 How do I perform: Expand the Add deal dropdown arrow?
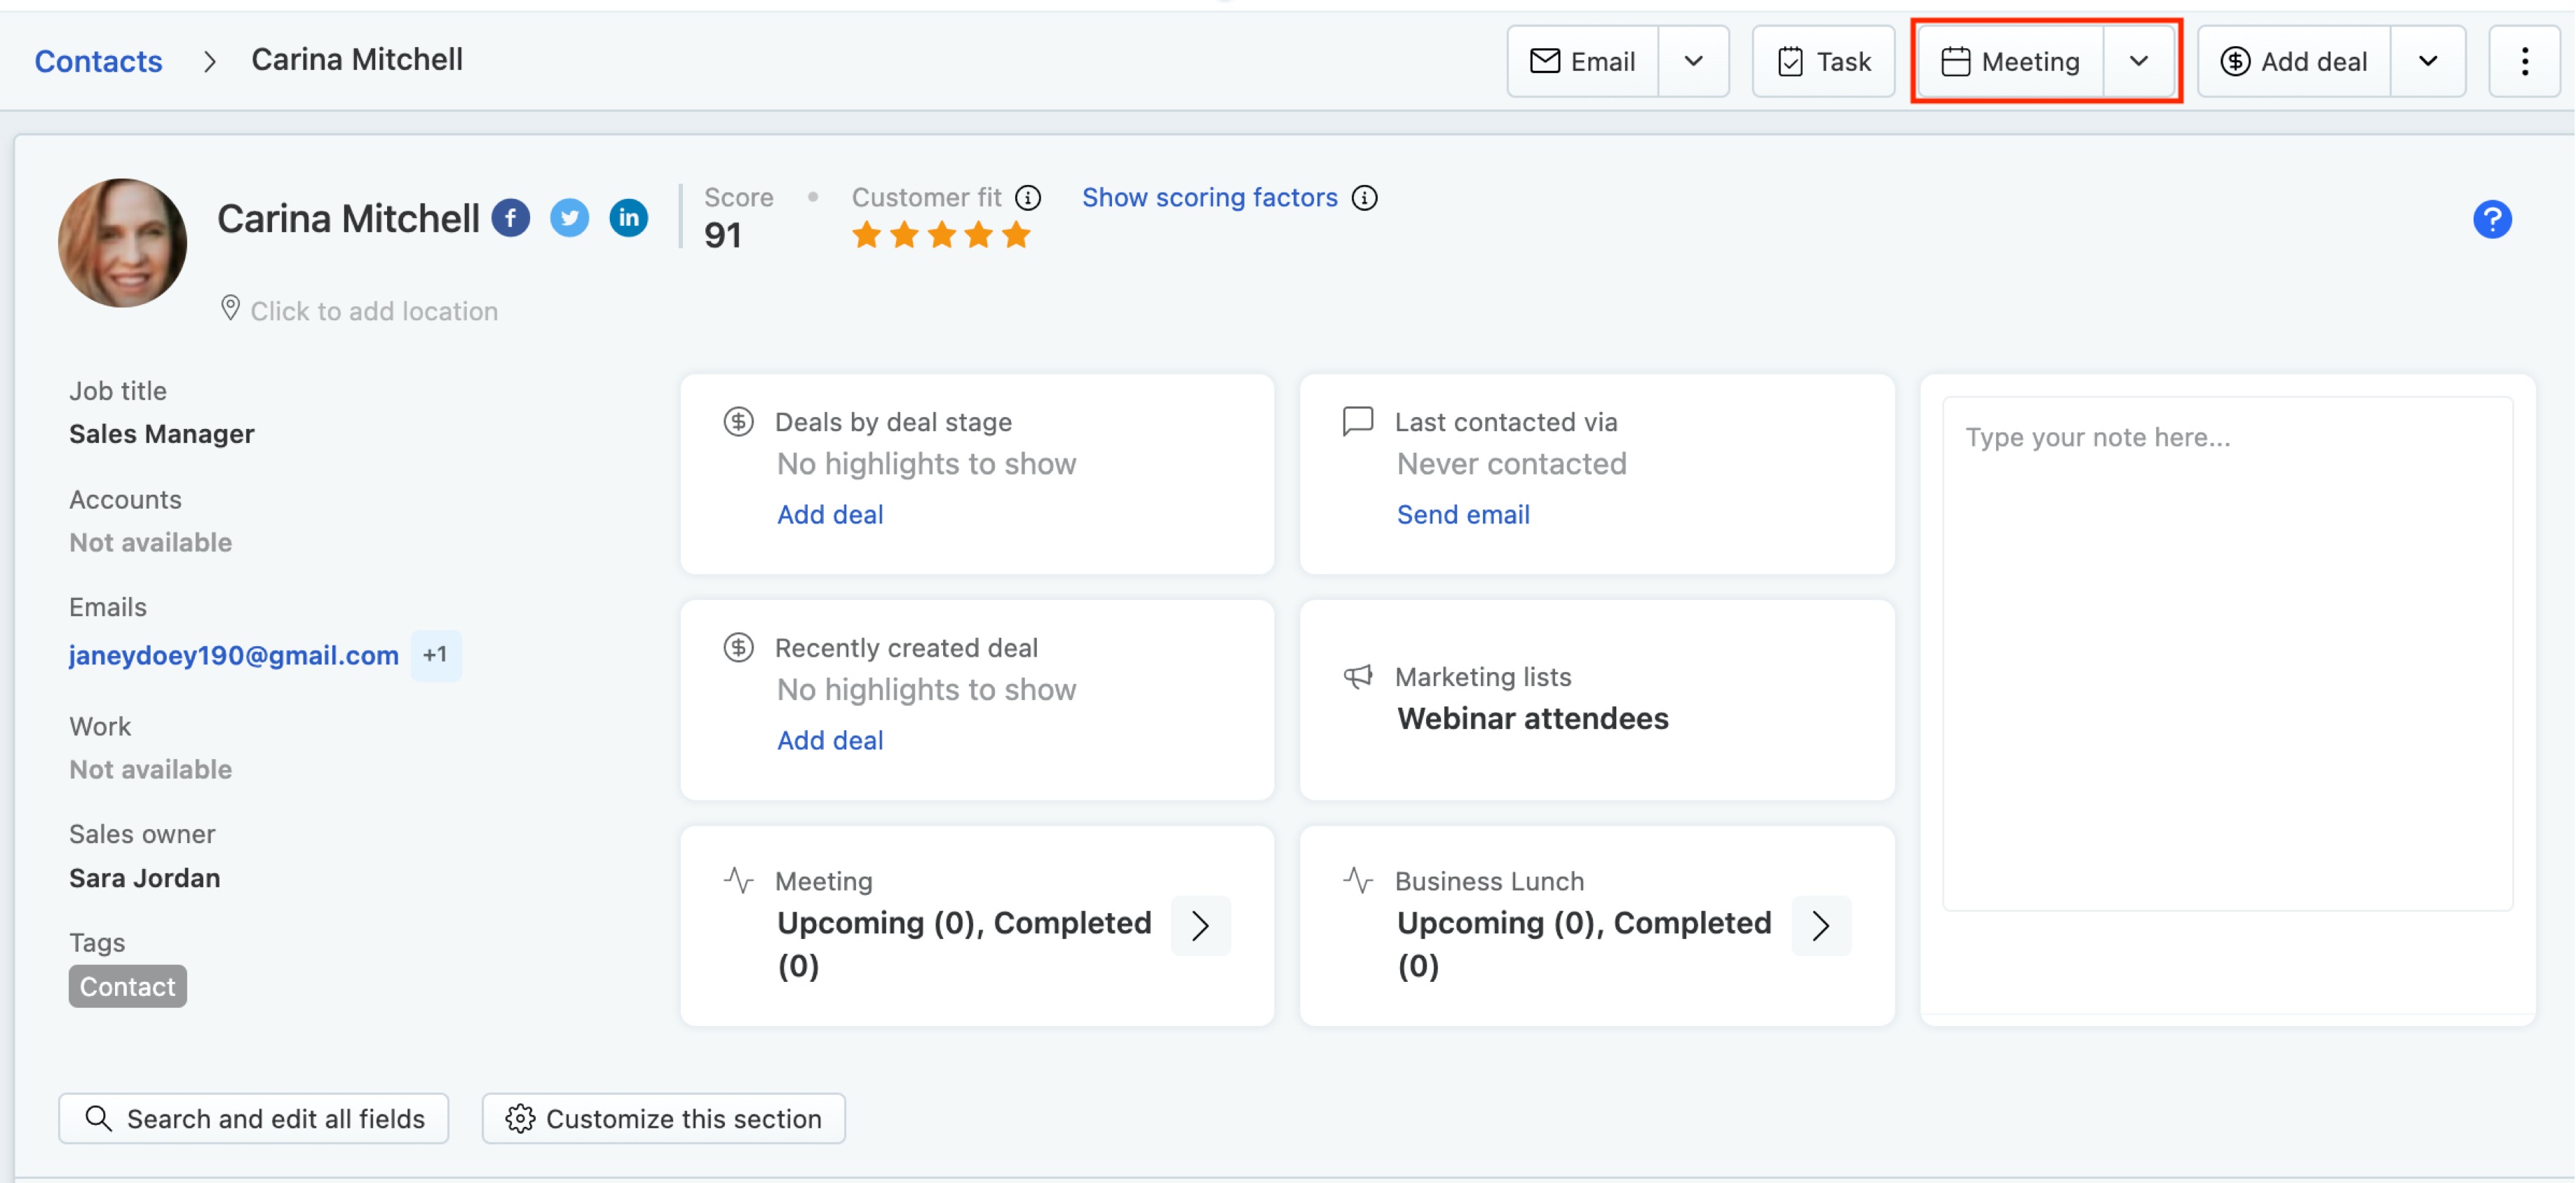click(2427, 62)
